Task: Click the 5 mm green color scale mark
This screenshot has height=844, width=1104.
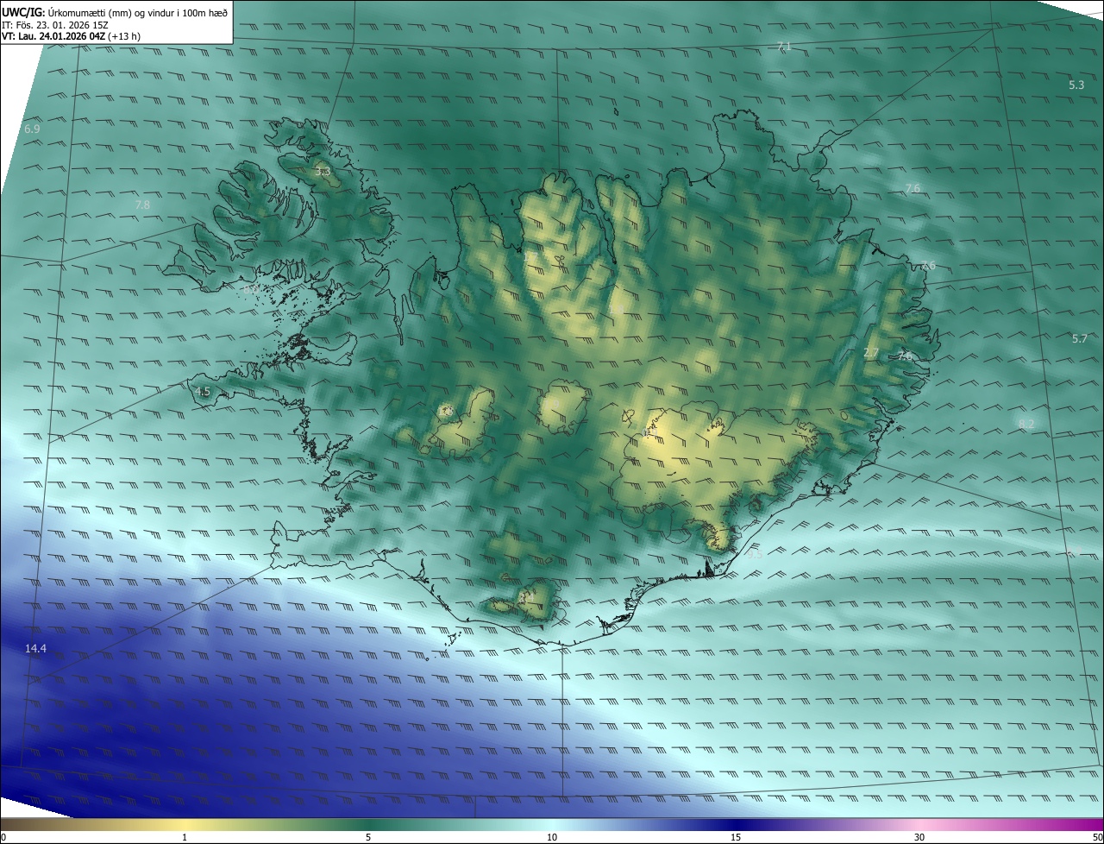Action: point(368,837)
